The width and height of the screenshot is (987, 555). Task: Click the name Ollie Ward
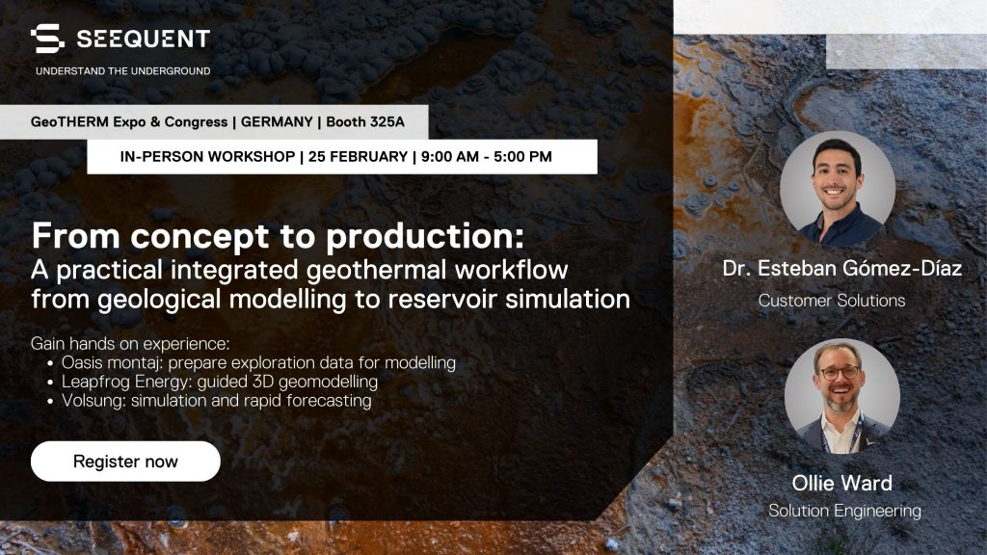(x=842, y=483)
